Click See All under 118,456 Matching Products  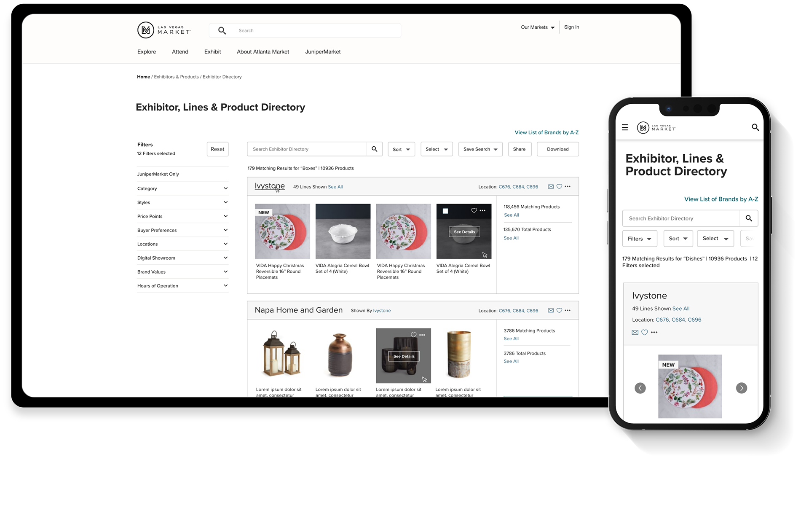[512, 215]
